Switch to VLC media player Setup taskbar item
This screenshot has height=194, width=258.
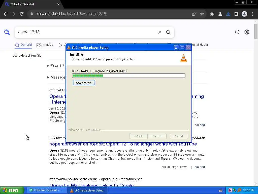[x=87, y=190]
